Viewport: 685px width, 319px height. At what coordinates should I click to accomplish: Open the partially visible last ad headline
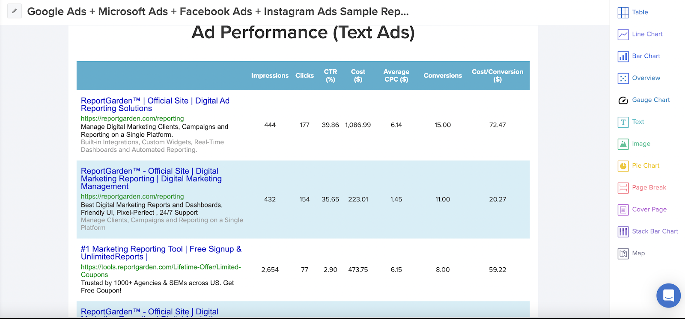click(x=149, y=312)
